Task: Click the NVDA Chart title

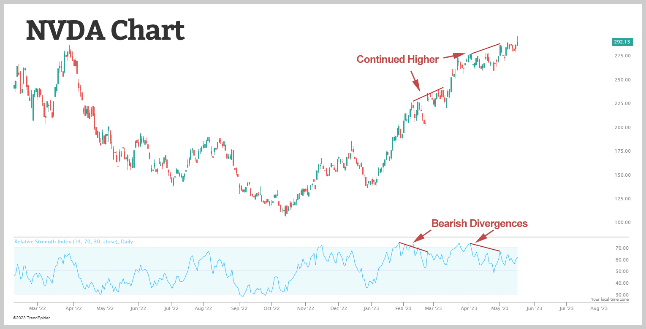Action: 106,30
